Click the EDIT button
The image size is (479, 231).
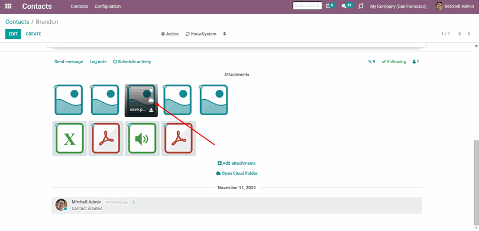point(13,34)
